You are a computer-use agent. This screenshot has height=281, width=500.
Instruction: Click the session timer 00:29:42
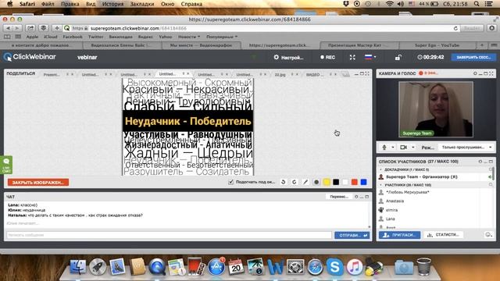point(430,57)
